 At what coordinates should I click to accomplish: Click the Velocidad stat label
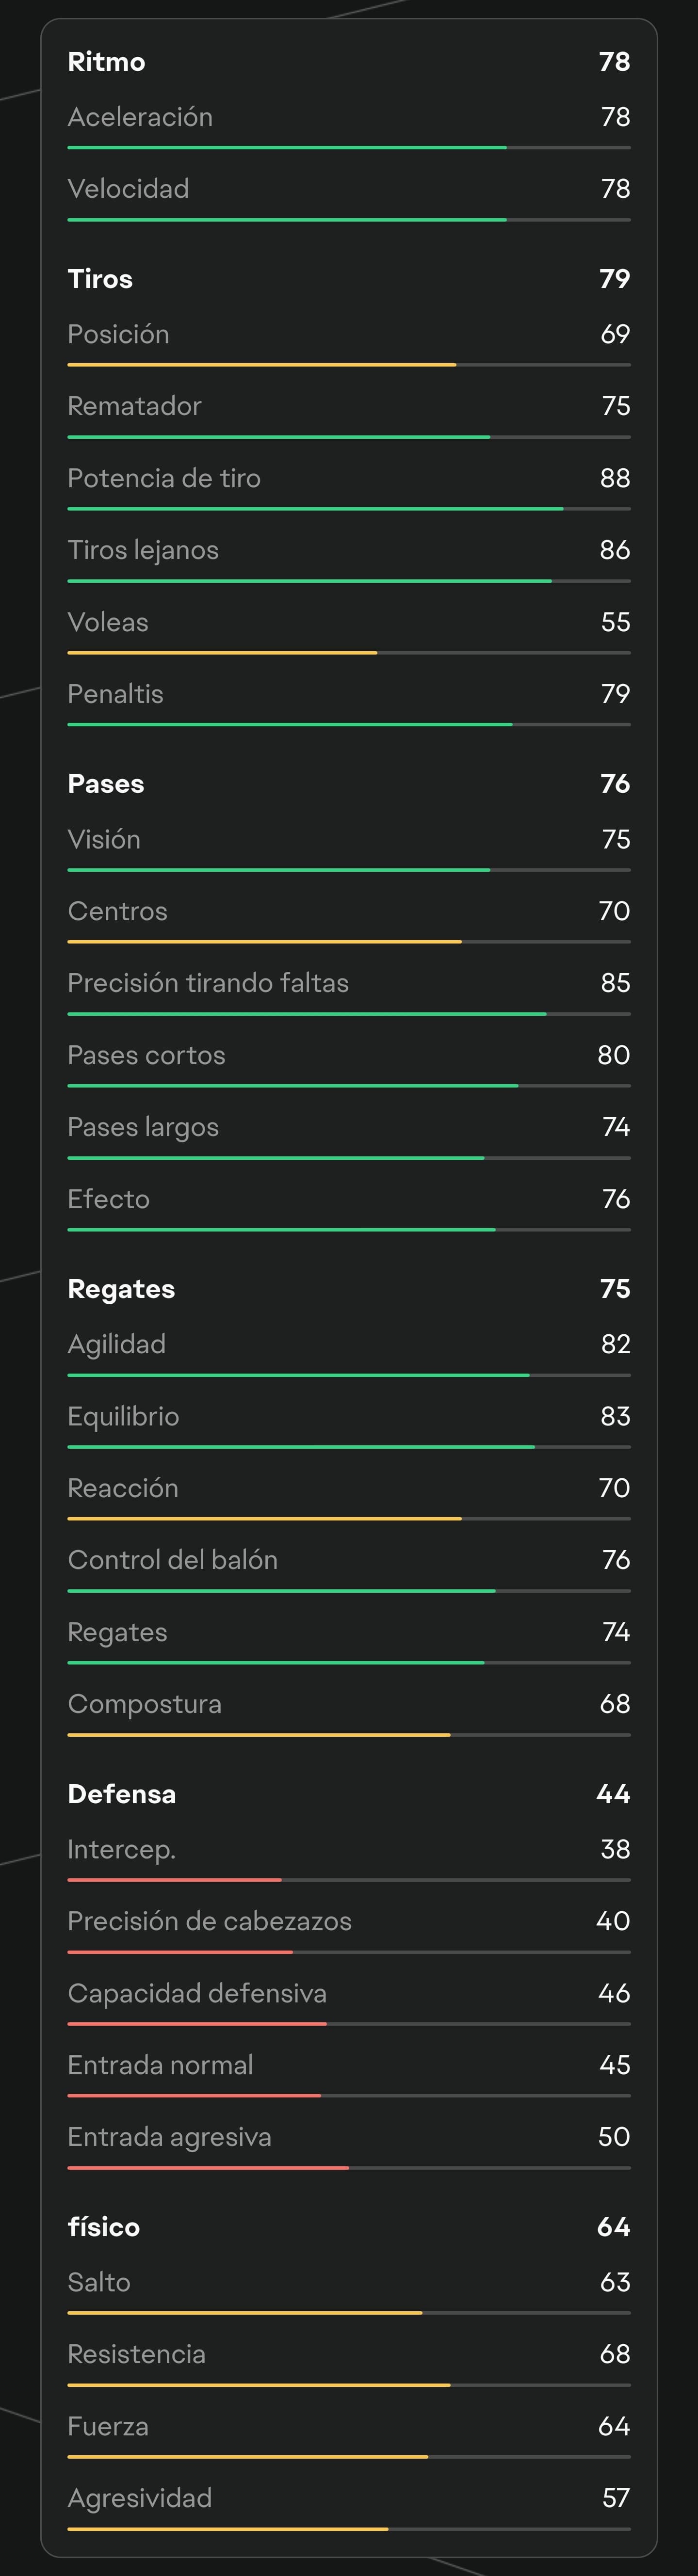tap(128, 189)
